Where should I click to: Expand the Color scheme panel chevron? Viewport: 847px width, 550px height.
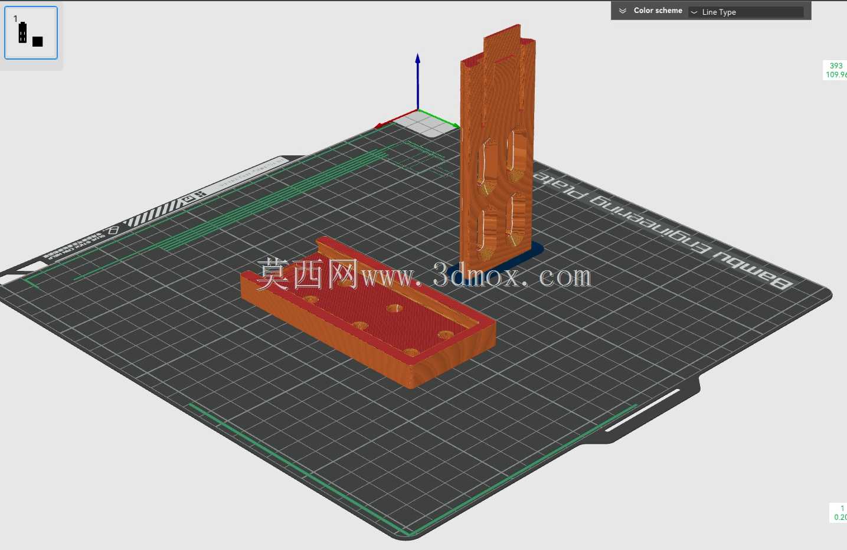(x=622, y=11)
